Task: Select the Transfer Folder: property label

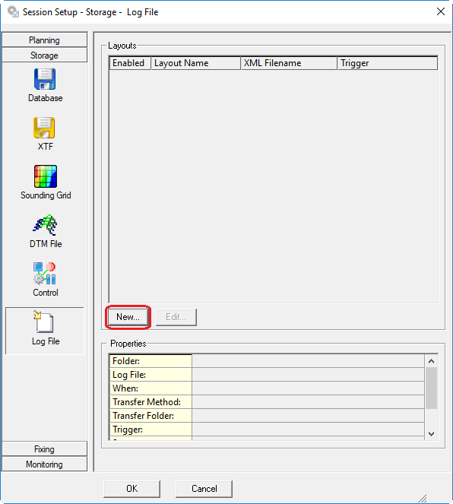Action: coord(150,416)
